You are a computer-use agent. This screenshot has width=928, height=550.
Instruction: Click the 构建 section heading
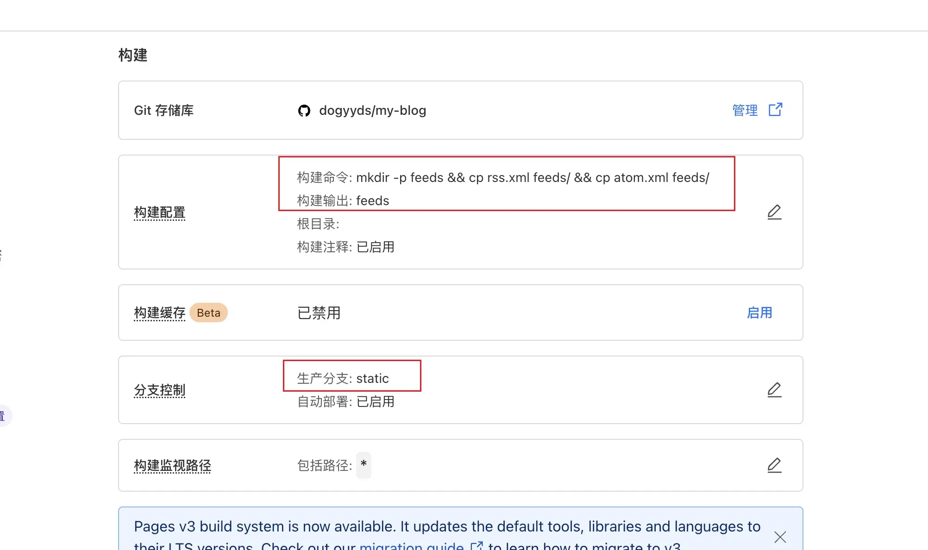[133, 55]
